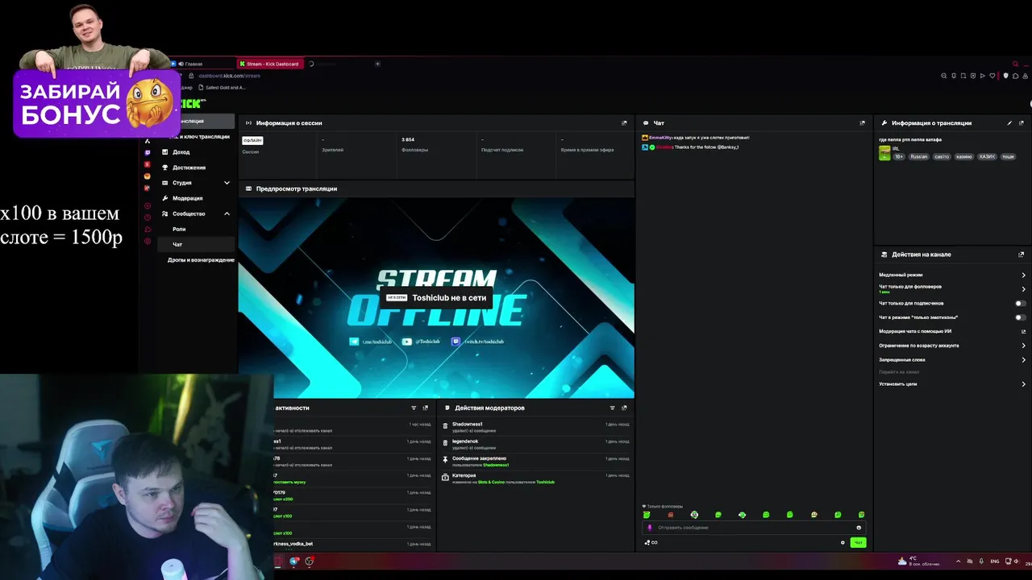Toggle emotes-only chat mode switch
The image size is (1032, 580).
(x=1021, y=317)
